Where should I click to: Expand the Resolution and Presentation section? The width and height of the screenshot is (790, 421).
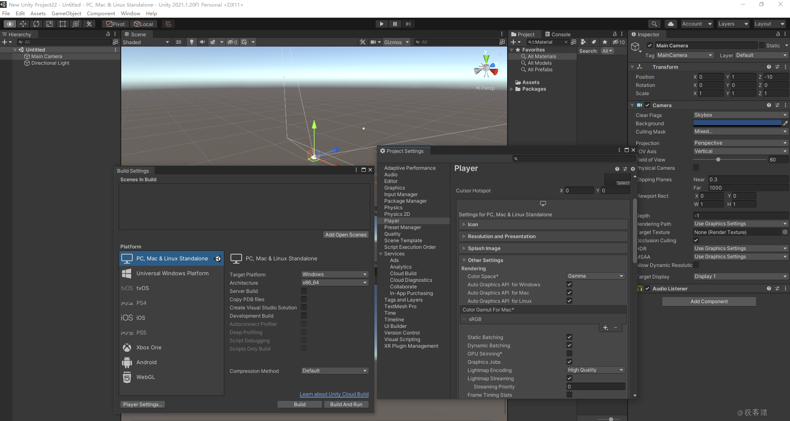(x=543, y=236)
